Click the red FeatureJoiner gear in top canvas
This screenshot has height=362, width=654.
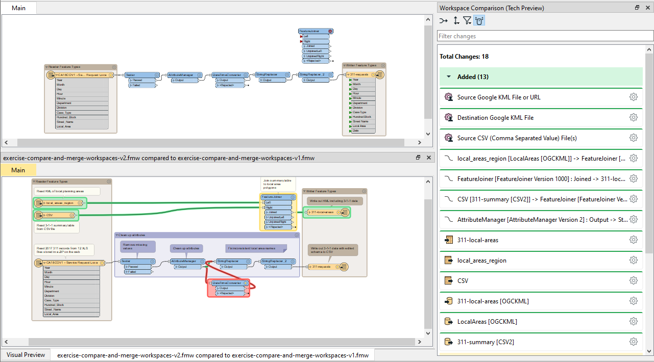coord(330,31)
